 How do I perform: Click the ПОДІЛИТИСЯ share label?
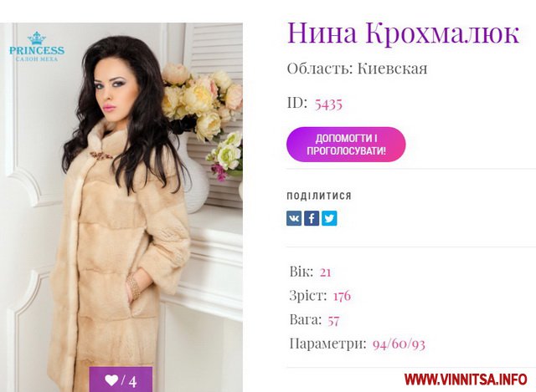[319, 196]
